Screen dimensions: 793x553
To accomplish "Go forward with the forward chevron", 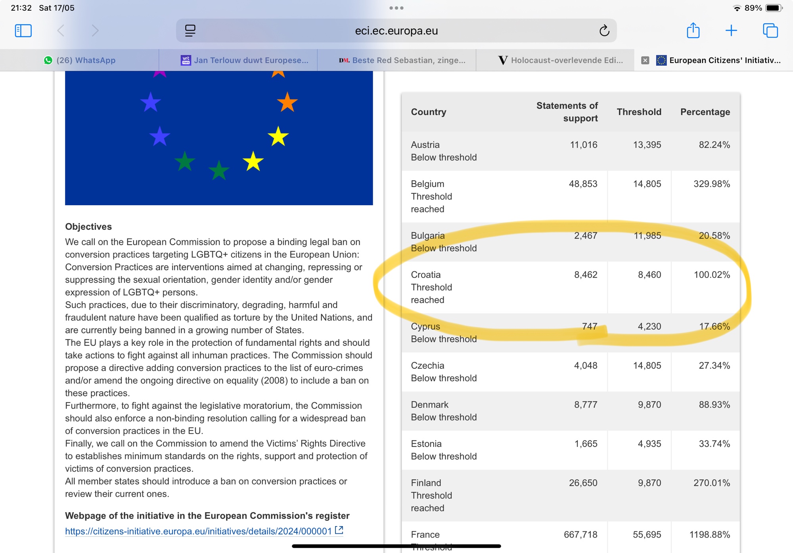I will pyautogui.click(x=95, y=31).
